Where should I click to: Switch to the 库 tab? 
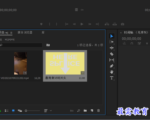coord(43,33)
